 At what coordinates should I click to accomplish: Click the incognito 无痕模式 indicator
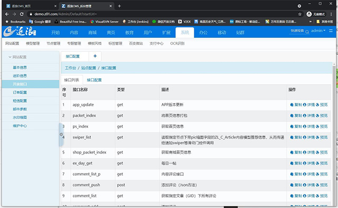point(316,14)
